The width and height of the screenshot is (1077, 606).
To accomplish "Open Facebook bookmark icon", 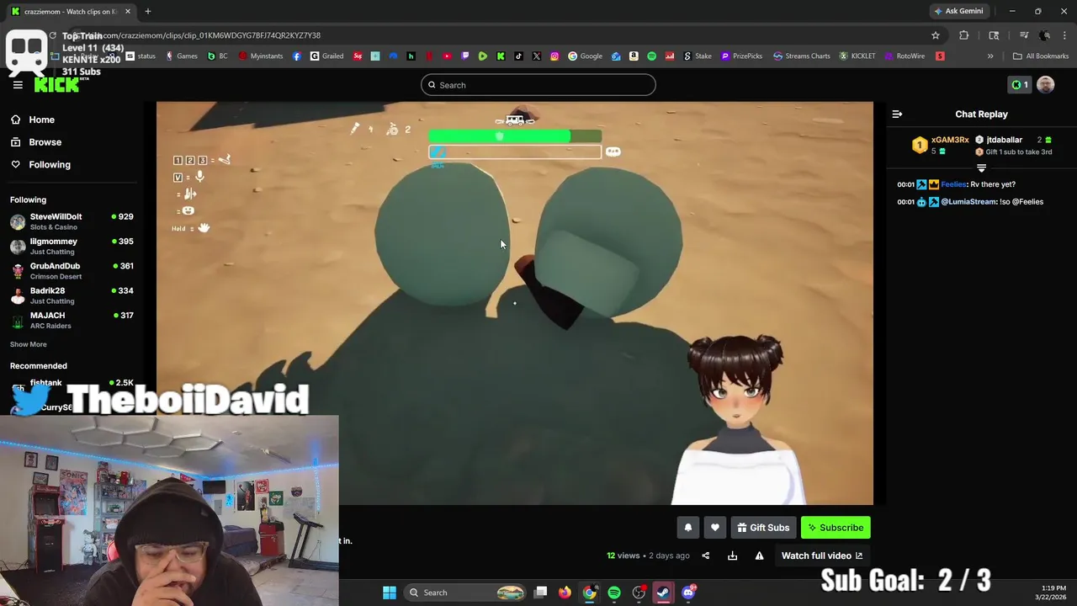I will pyautogui.click(x=297, y=56).
